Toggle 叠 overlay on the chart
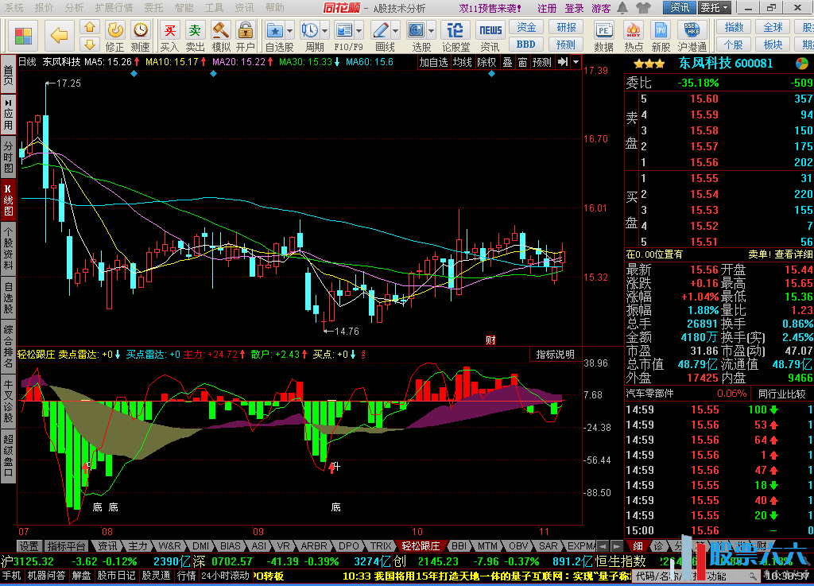Image resolution: width=814 pixels, height=586 pixels. click(x=507, y=62)
